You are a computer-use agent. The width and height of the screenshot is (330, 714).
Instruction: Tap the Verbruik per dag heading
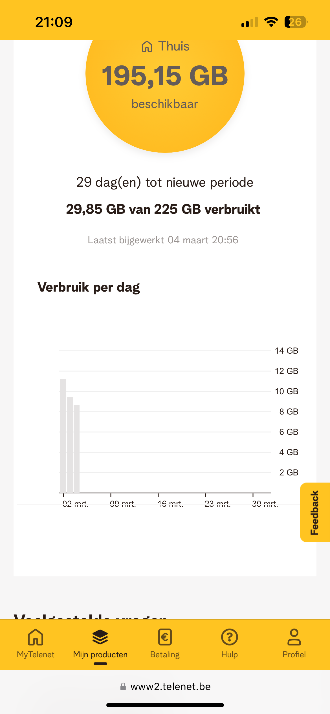(89, 287)
